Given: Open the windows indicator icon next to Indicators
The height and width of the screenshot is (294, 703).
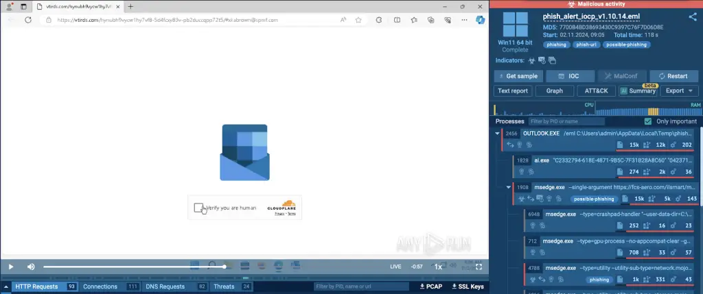Looking at the screenshot, I should point(552,60).
